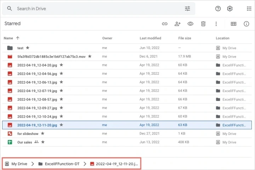Select the for slideshow file name
Screen dimensions: 255x170
pos(28,134)
